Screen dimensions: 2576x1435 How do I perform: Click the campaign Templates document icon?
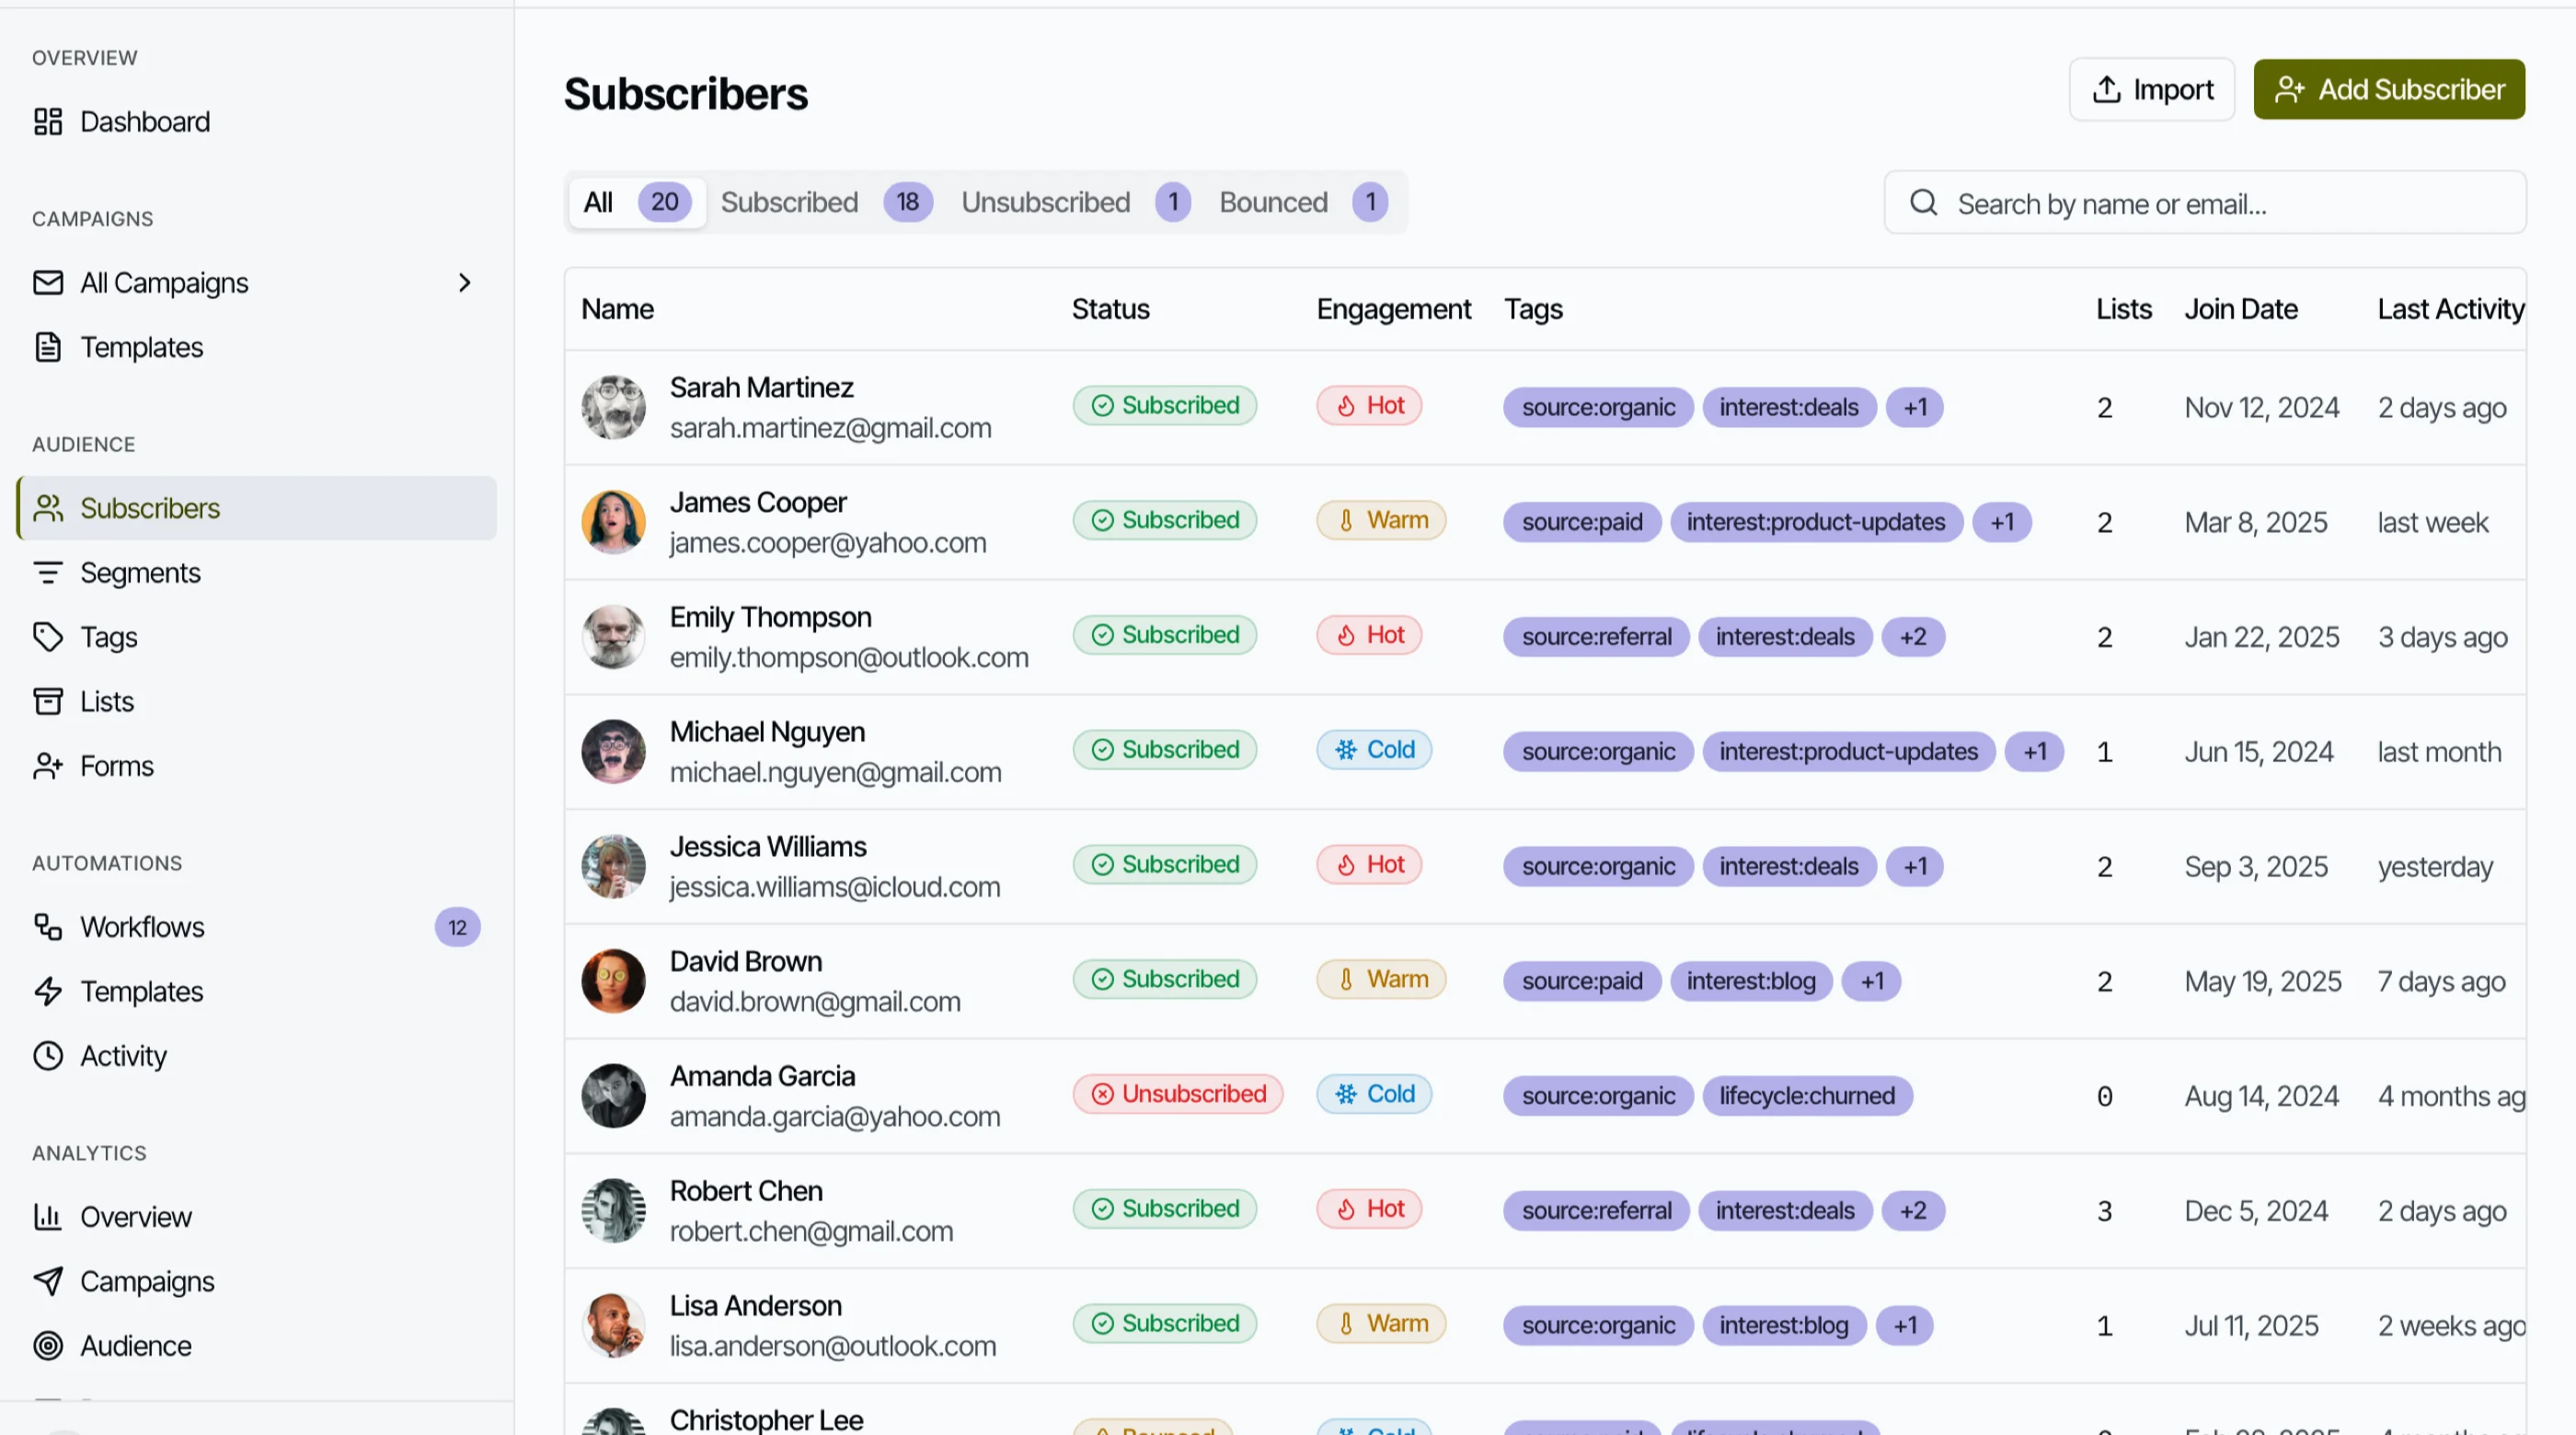tap(48, 347)
